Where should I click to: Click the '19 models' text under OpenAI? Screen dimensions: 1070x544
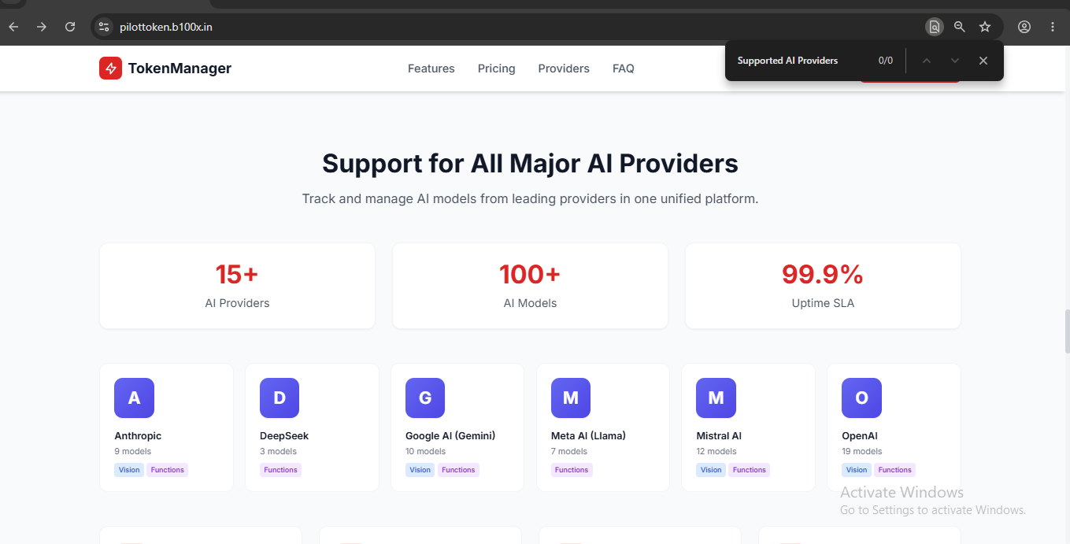click(862, 452)
